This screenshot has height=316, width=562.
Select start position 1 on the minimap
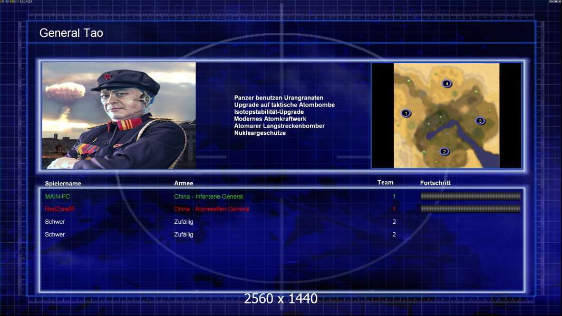406,113
